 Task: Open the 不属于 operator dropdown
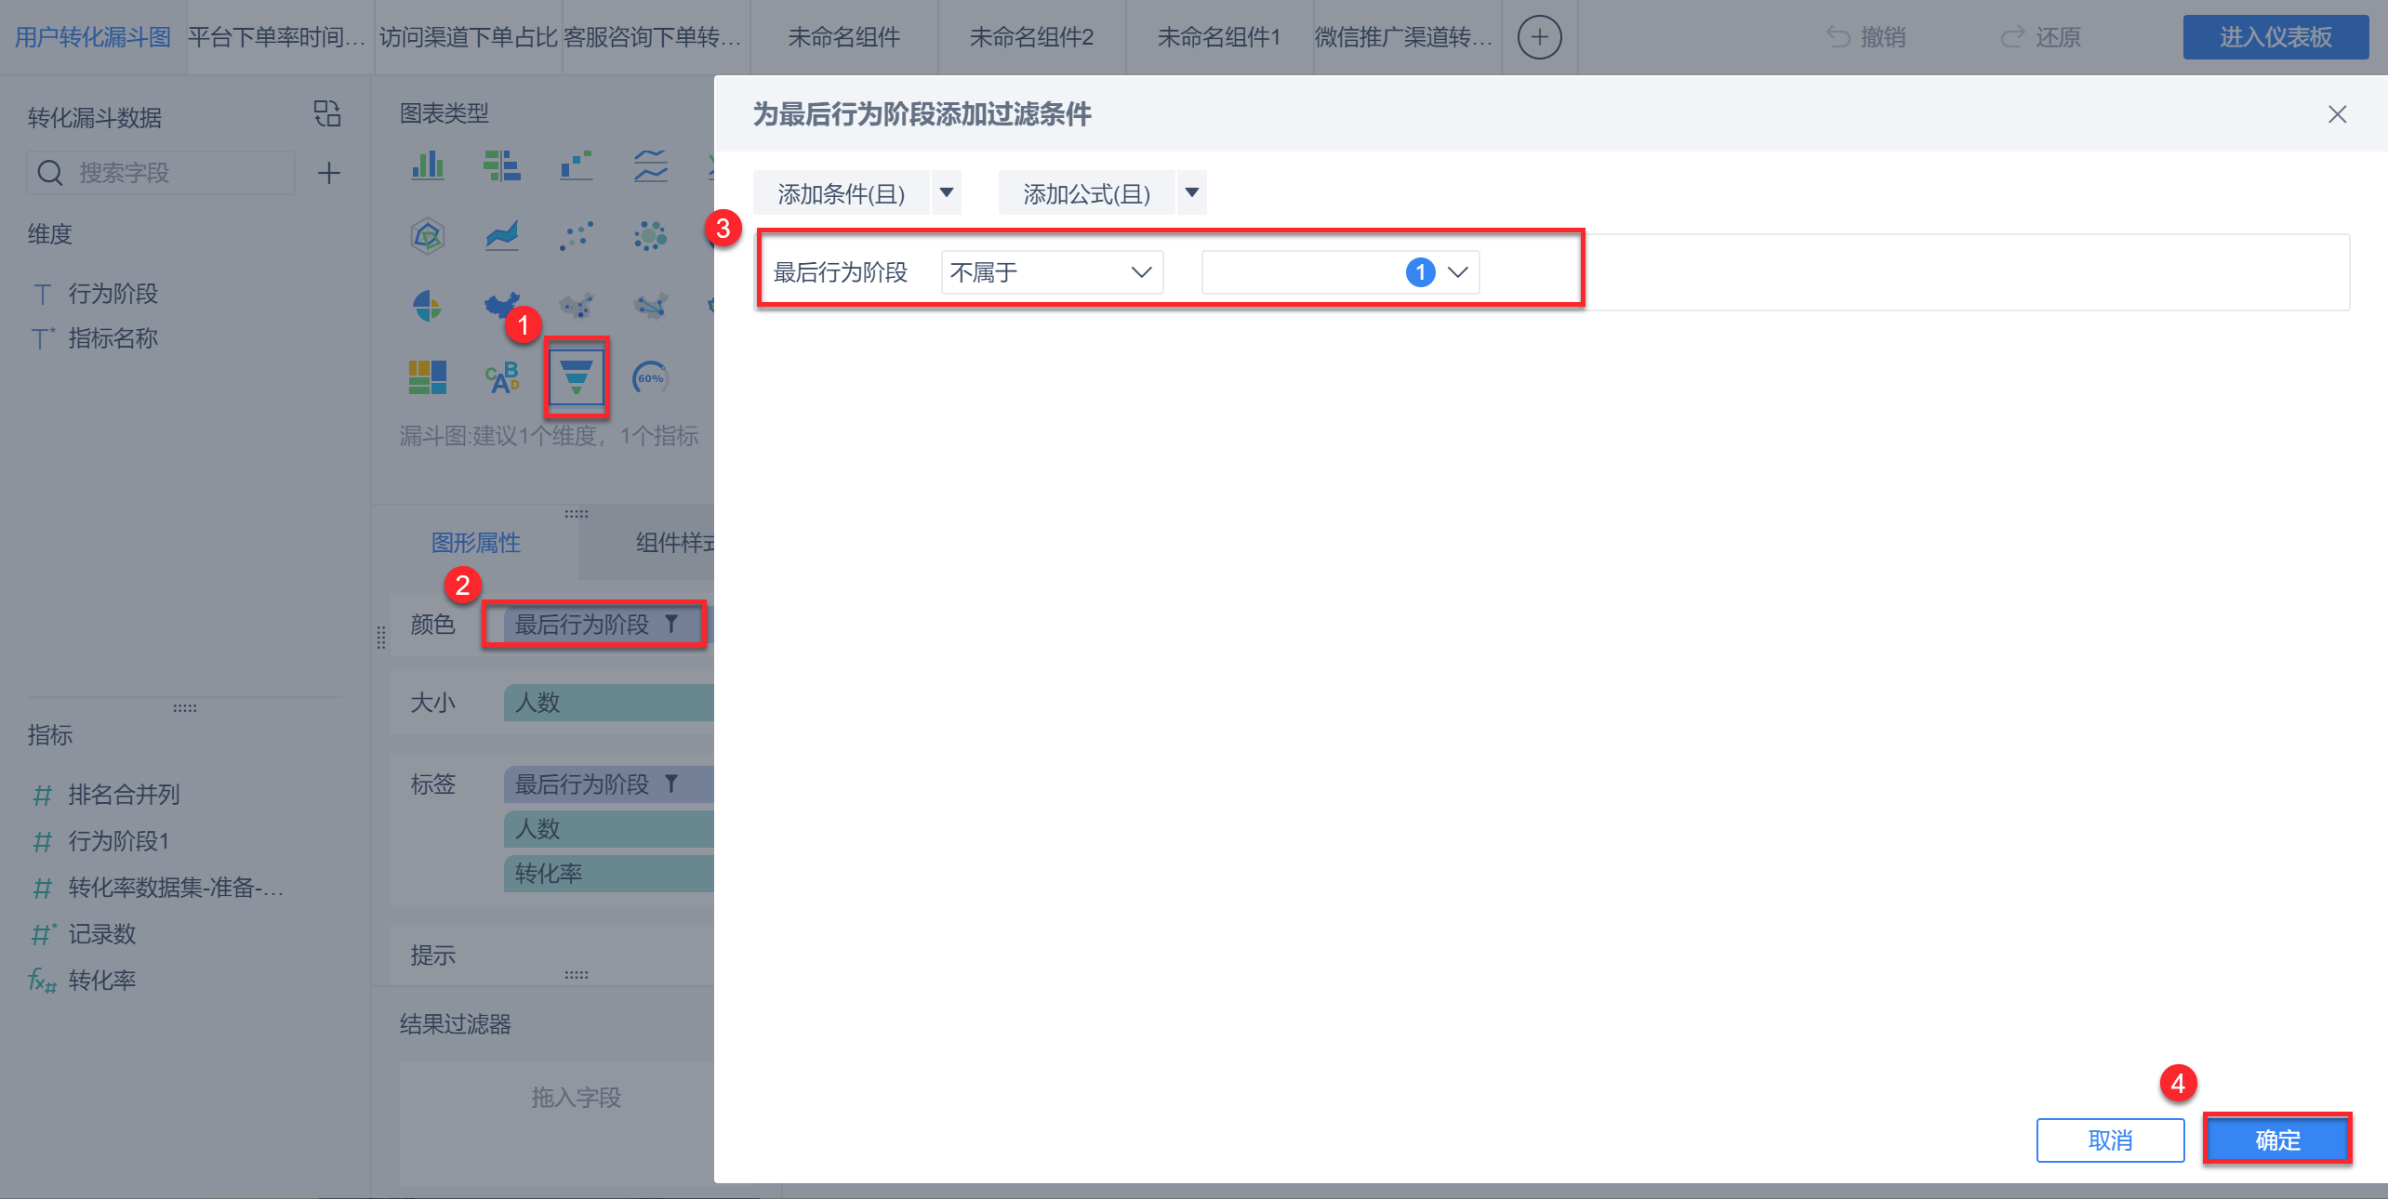click(x=1052, y=272)
